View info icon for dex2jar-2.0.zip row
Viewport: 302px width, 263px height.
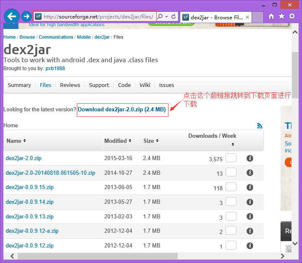pyautogui.click(x=249, y=158)
